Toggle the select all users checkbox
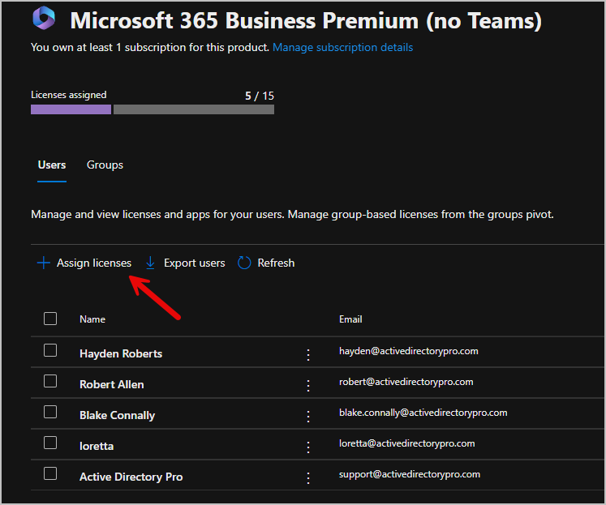This screenshot has width=606, height=505. coord(50,319)
